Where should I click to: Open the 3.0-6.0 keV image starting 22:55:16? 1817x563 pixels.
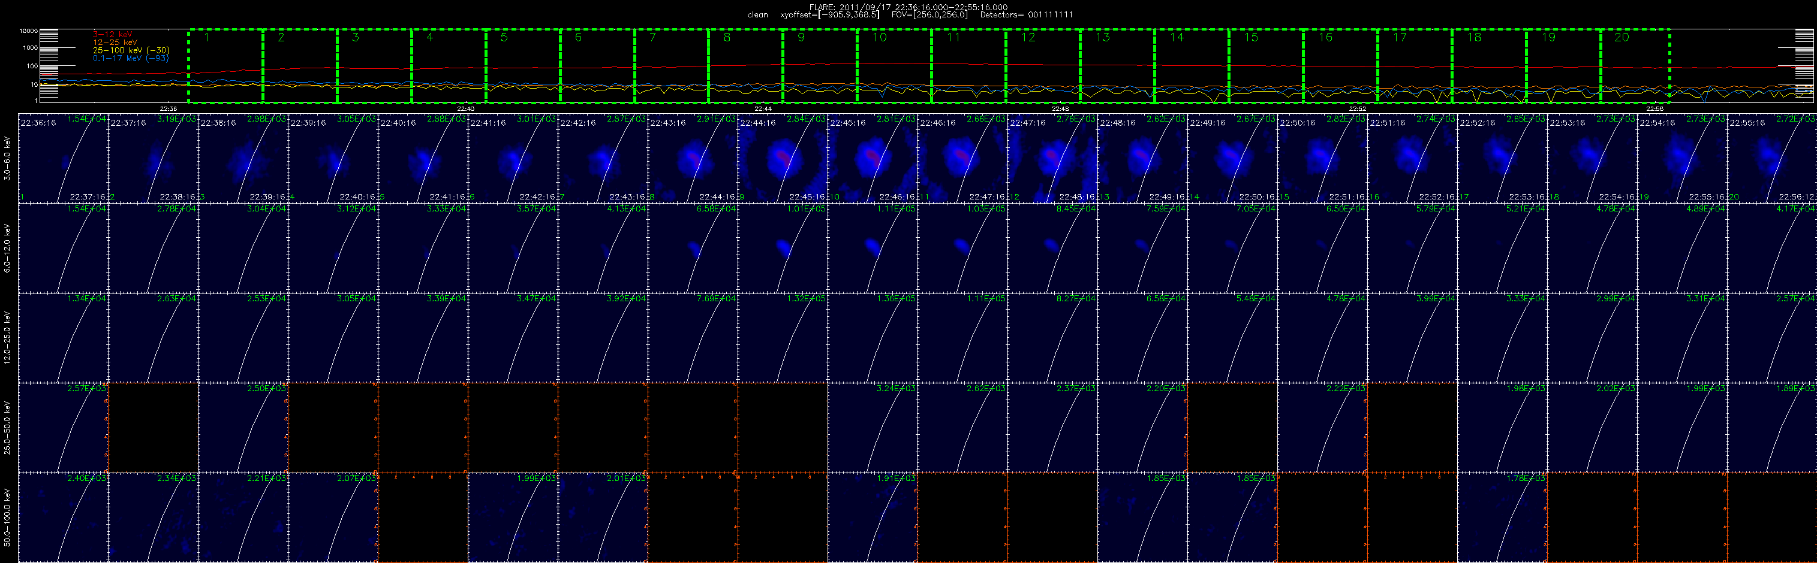pos(1772,158)
